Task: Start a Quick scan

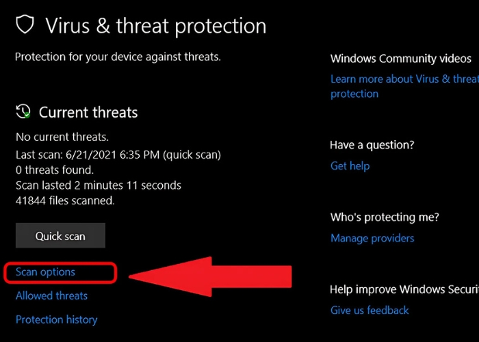Action: [x=60, y=236]
